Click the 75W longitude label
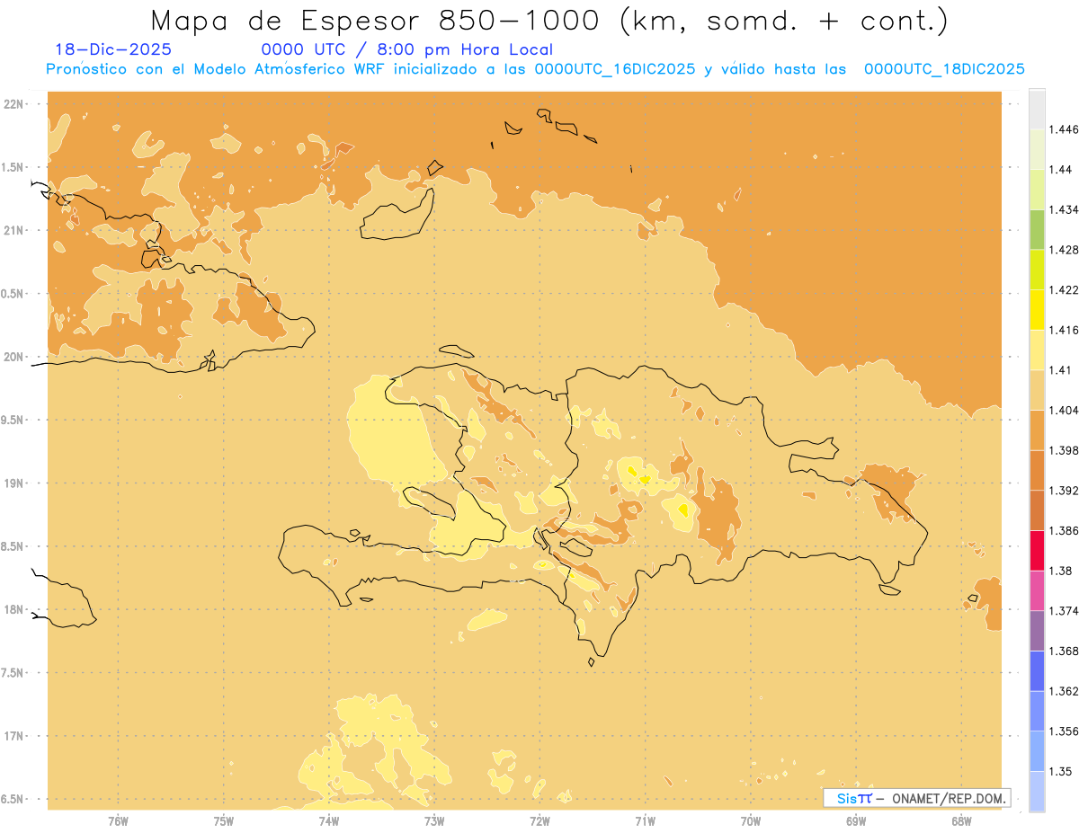 (x=223, y=821)
